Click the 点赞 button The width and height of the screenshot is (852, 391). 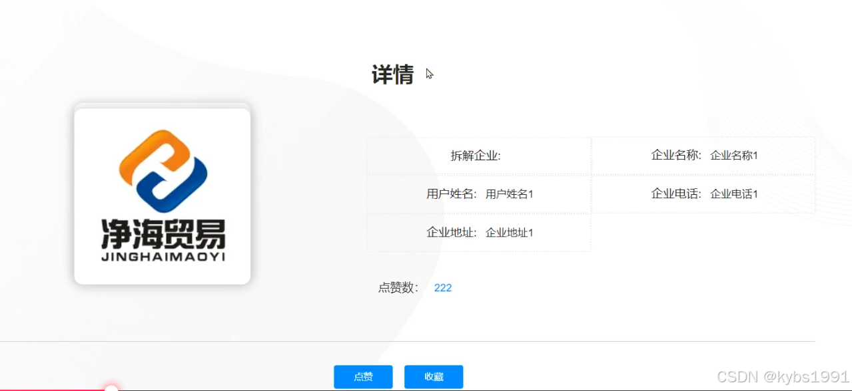tap(363, 377)
